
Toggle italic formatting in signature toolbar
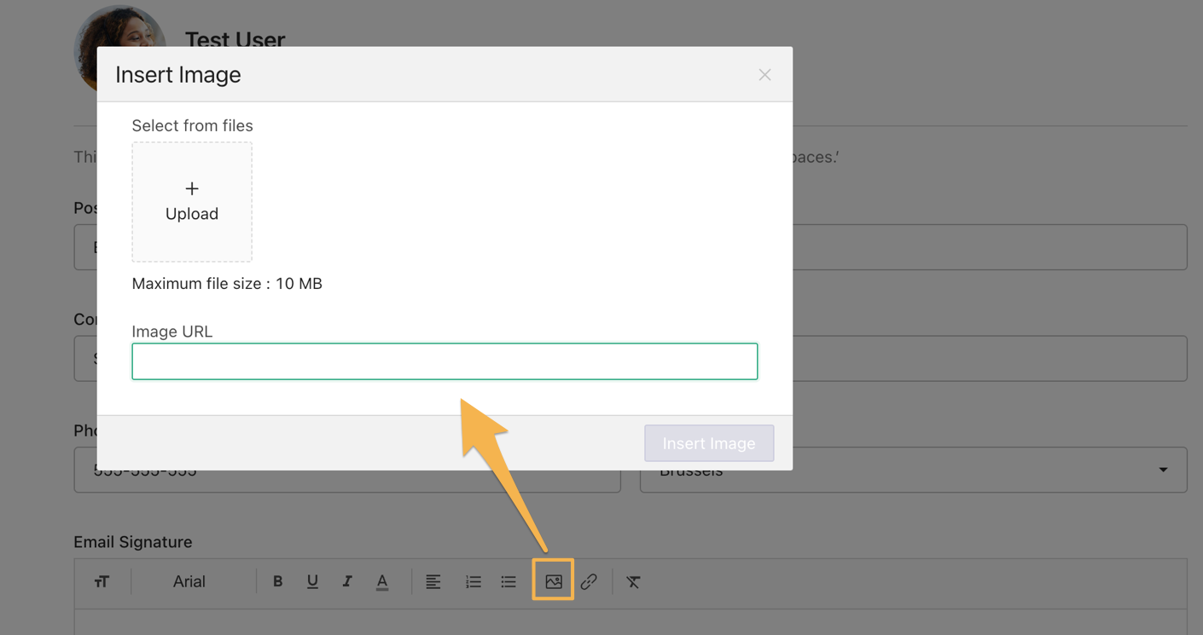(346, 580)
